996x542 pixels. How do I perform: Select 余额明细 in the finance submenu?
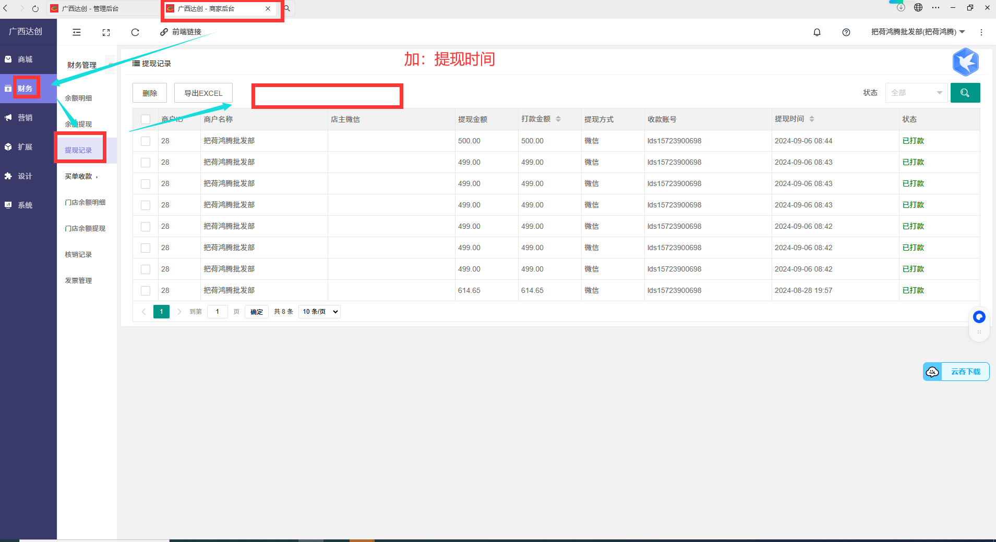pyautogui.click(x=78, y=98)
